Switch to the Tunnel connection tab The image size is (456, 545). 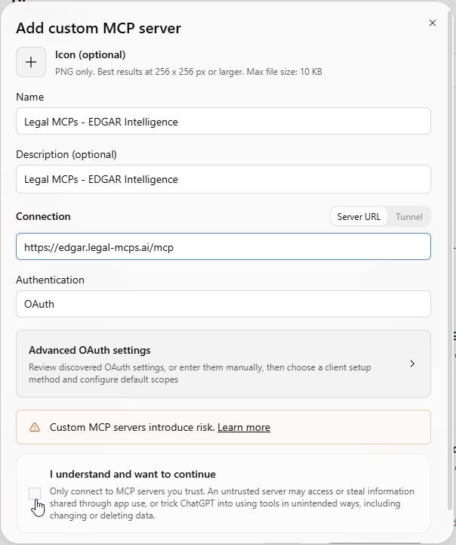pos(408,216)
